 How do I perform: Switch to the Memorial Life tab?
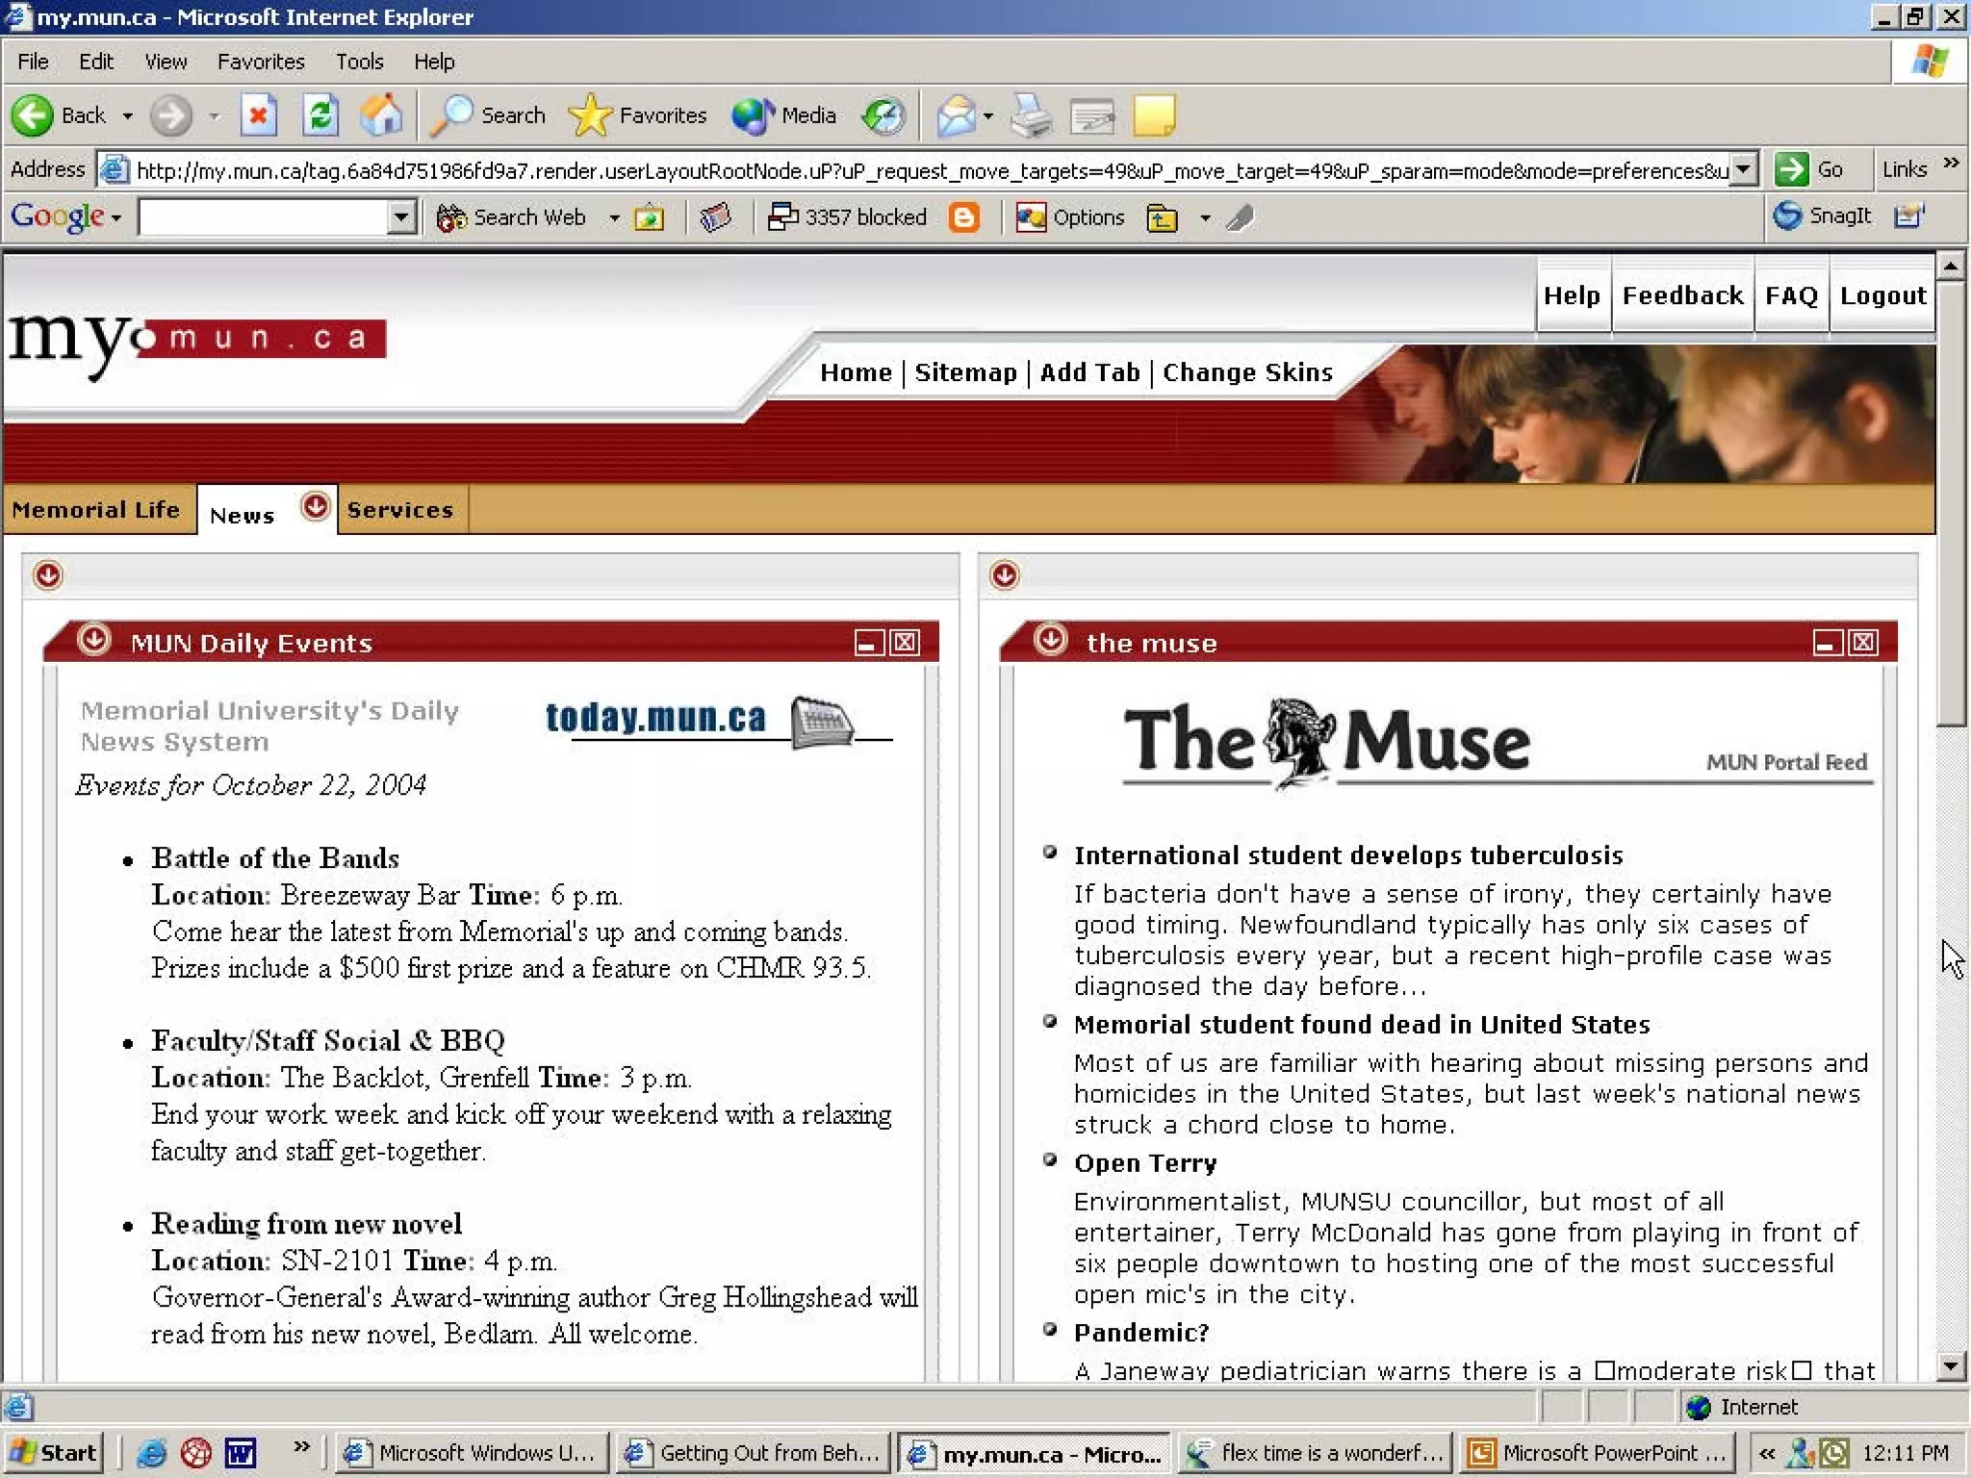pyautogui.click(x=96, y=510)
